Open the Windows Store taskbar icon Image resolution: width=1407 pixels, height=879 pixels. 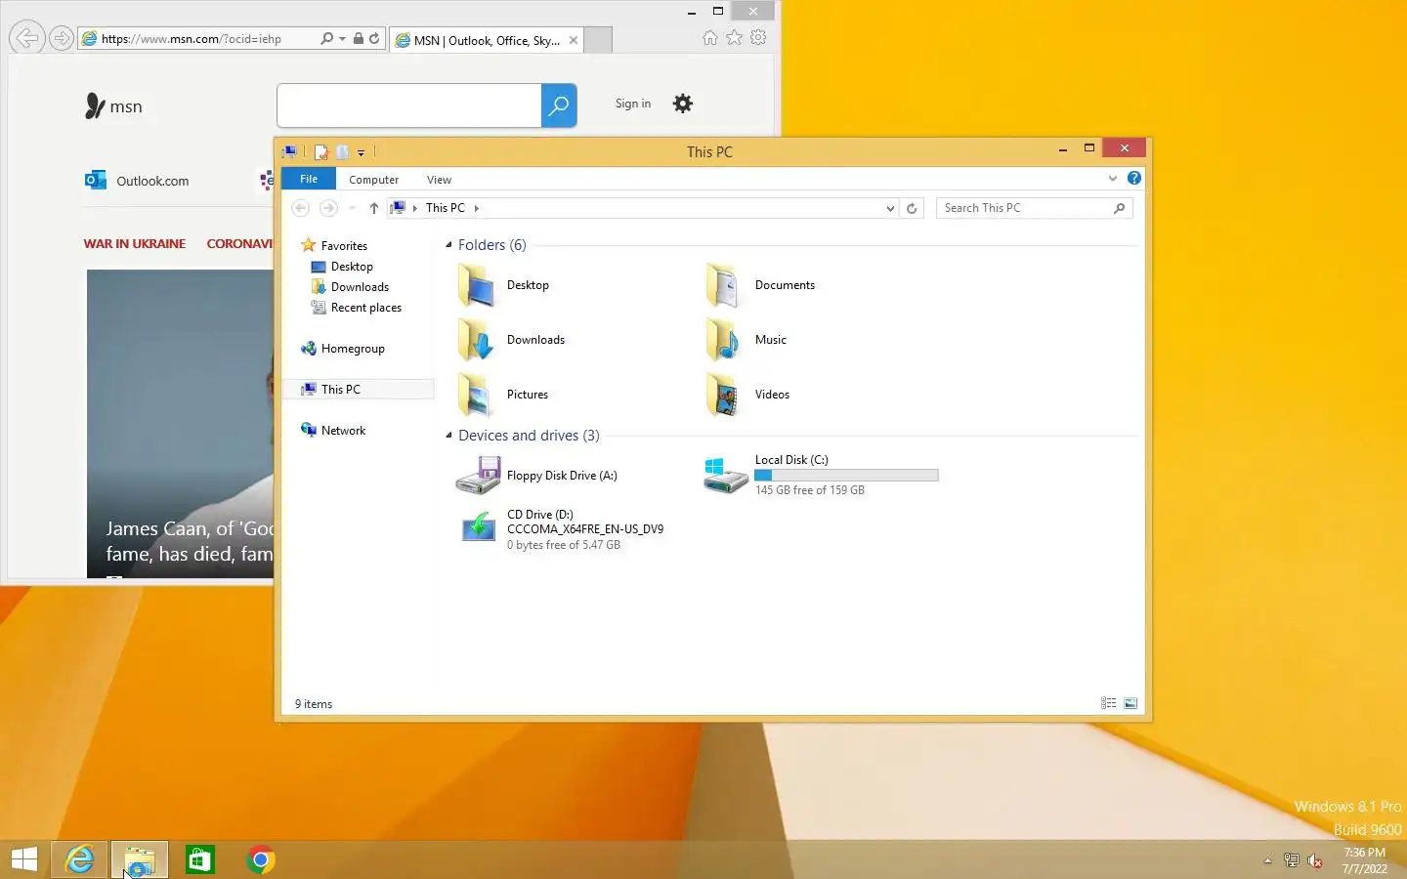coord(200,859)
